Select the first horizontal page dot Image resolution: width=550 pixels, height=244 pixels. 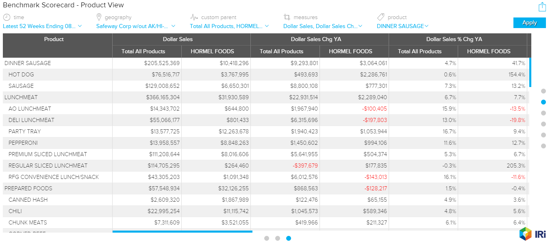(x=267, y=238)
